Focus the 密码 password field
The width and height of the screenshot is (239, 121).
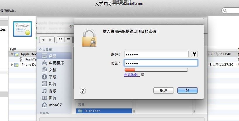(156, 54)
